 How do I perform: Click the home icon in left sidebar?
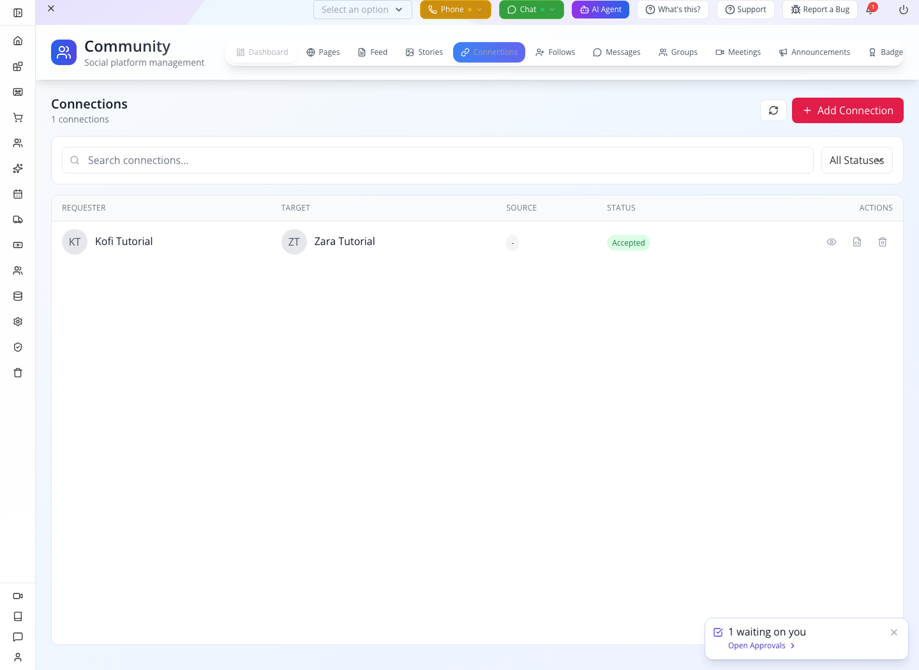click(x=18, y=41)
